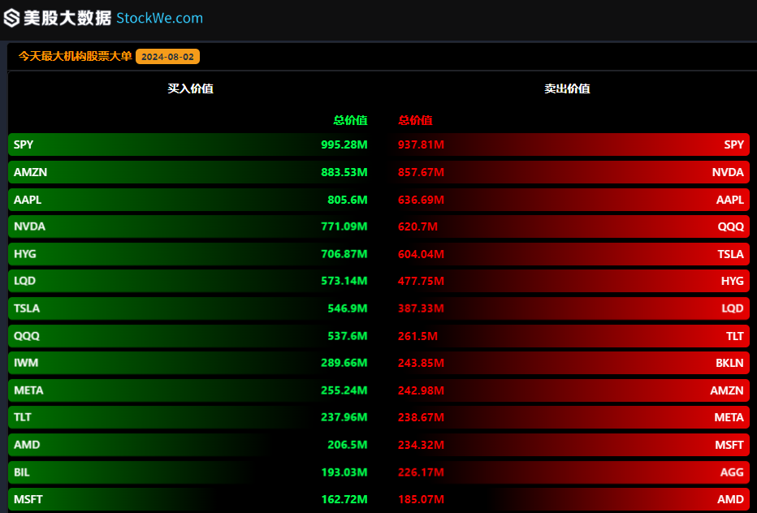Select TSLA ticker in the red sell list
This screenshot has height=513, width=757.
(731, 254)
